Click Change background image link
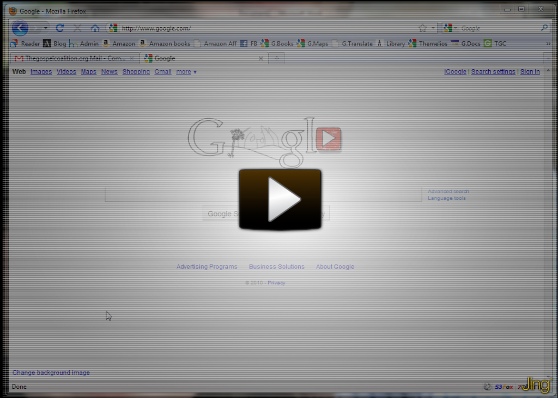Image resolution: width=558 pixels, height=398 pixels. tap(51, 372)
